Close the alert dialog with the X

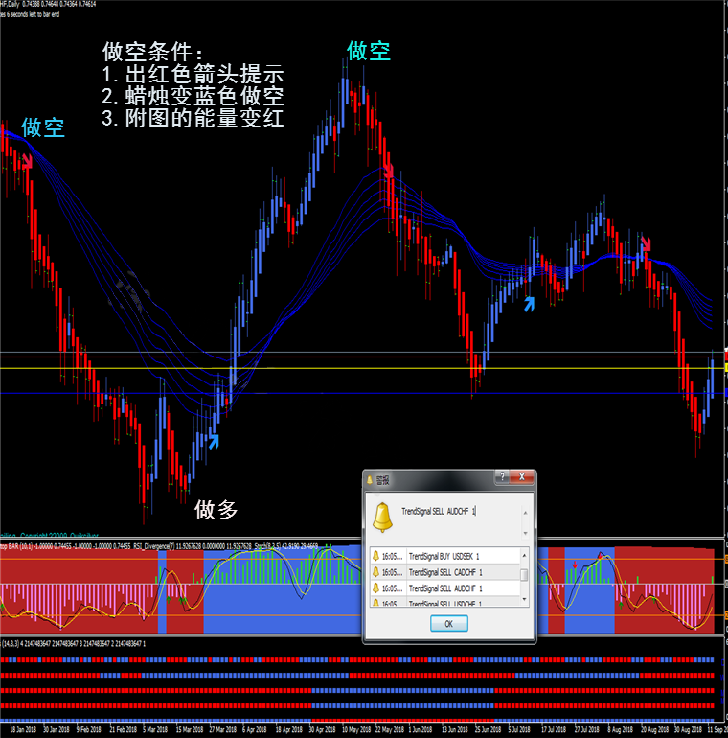522,476
